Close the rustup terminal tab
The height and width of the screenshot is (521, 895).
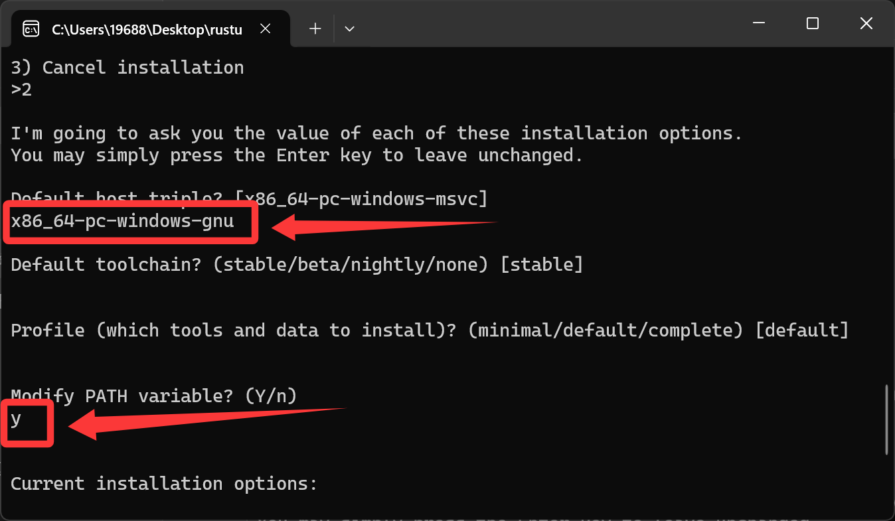265,29
